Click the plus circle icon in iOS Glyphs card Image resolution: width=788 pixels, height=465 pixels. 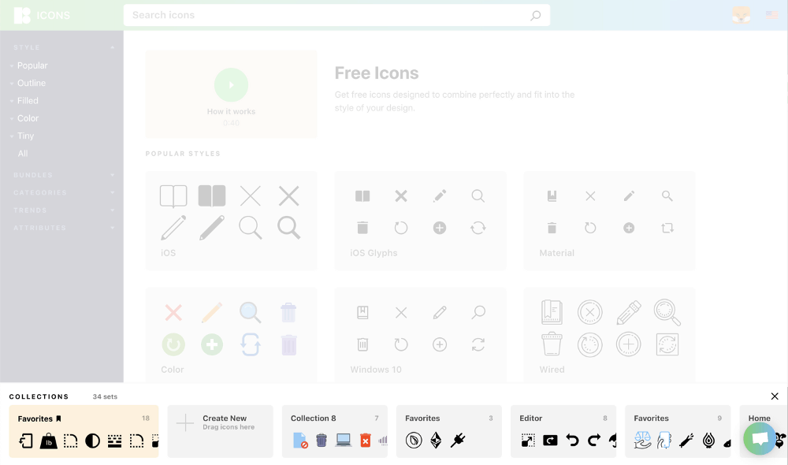pyautogui.click(x=440, y=229)
